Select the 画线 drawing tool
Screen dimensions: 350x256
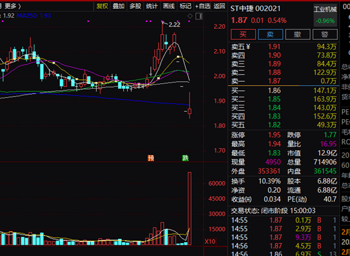coord(169,6)
